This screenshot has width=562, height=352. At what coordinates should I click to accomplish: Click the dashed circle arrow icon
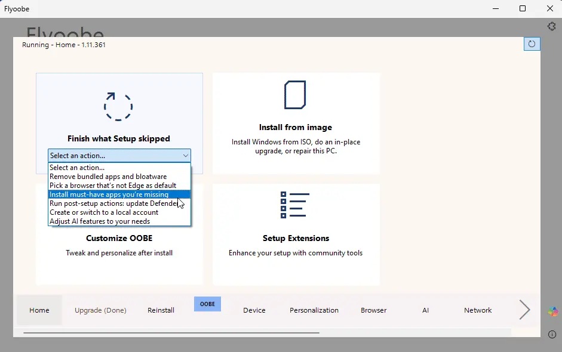(x=118, y=107)
